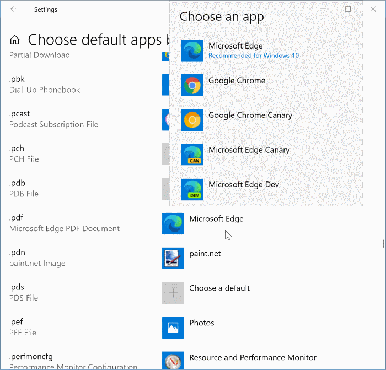Screen dimensions: 386x370
Task: Click the Google Chrome icon in popup
Action: [192, 85]
